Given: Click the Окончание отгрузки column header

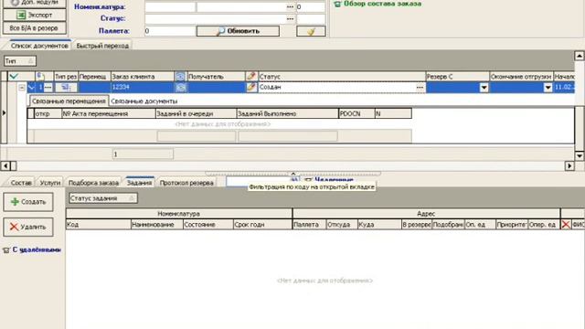Looking at the screenshot, I should pyautogui.click(x=521, y=77).
